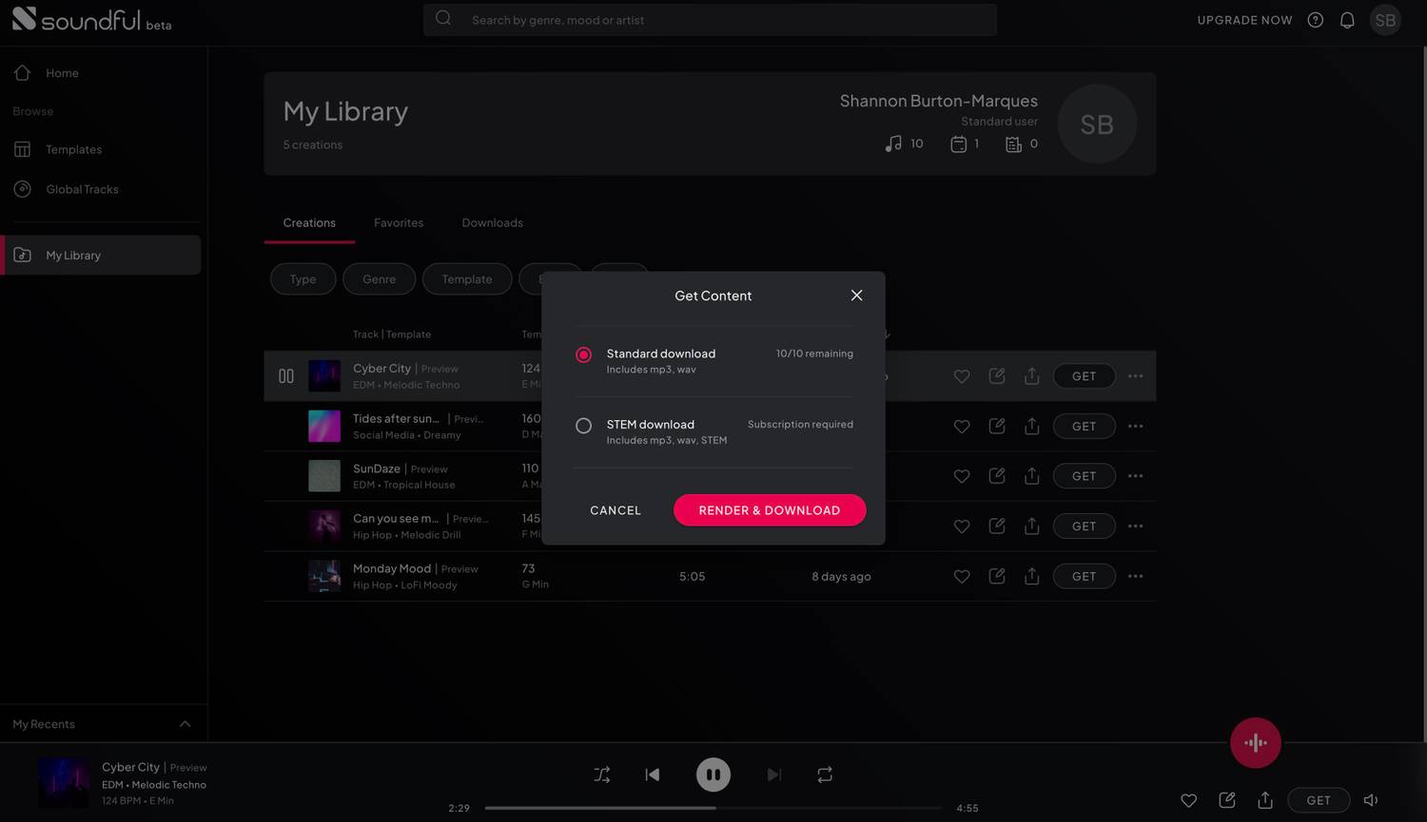Share the Monday Mood track

[1031, 577]
